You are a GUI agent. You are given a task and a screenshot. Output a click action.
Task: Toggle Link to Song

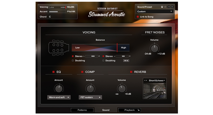pos(138,17)
